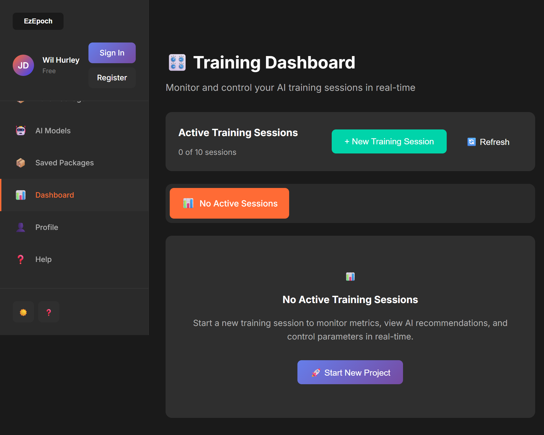
Task: Click the orange bar chart Dashboard icon
Action: pos(20,195)
